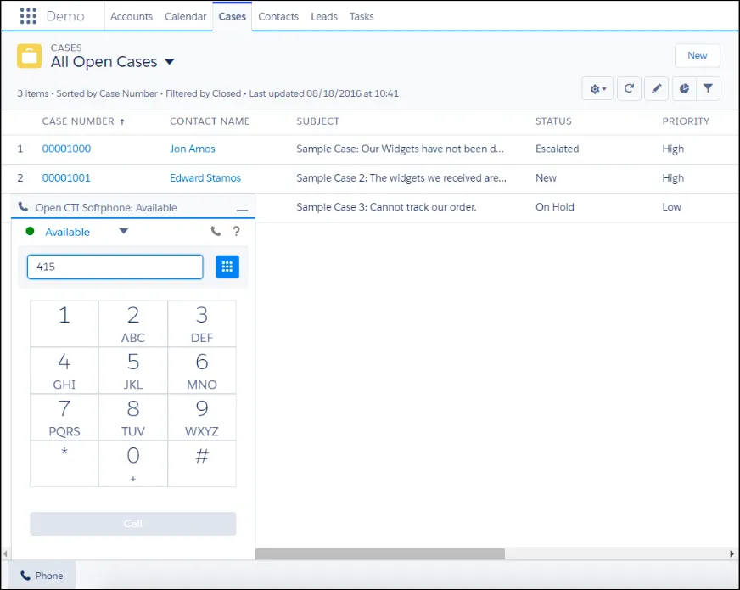Select the inline edit pencil icon

point(656,88)
